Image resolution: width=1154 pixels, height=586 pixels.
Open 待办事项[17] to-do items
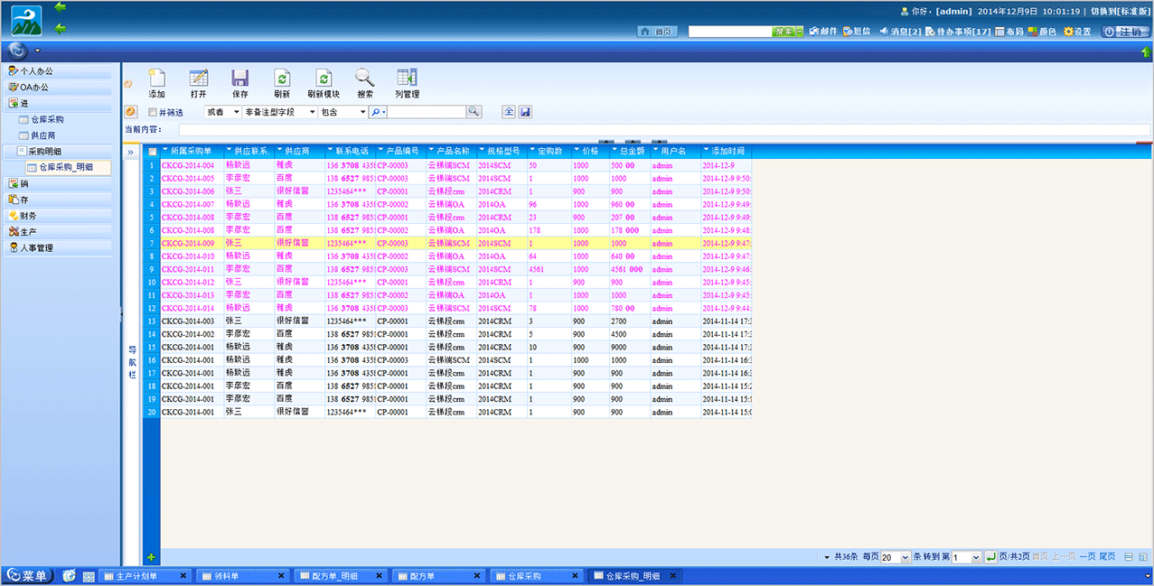[x=958, y=32]
